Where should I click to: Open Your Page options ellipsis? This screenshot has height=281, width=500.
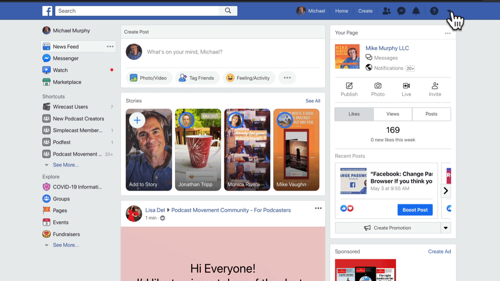[448, 33]
